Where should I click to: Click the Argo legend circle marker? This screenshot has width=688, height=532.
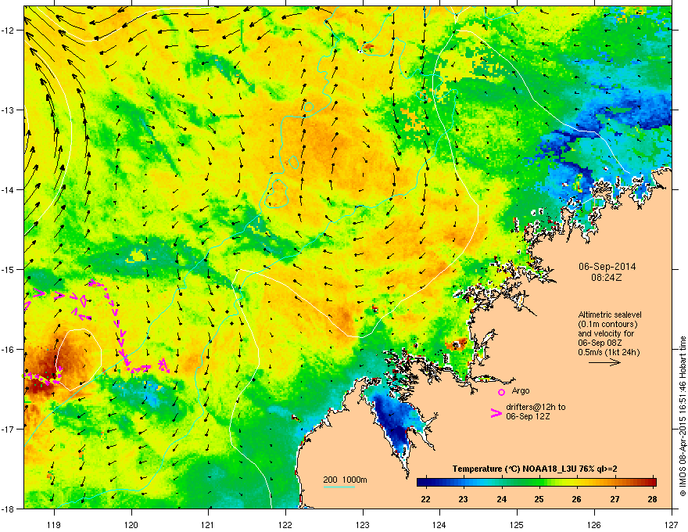[501, 392]
